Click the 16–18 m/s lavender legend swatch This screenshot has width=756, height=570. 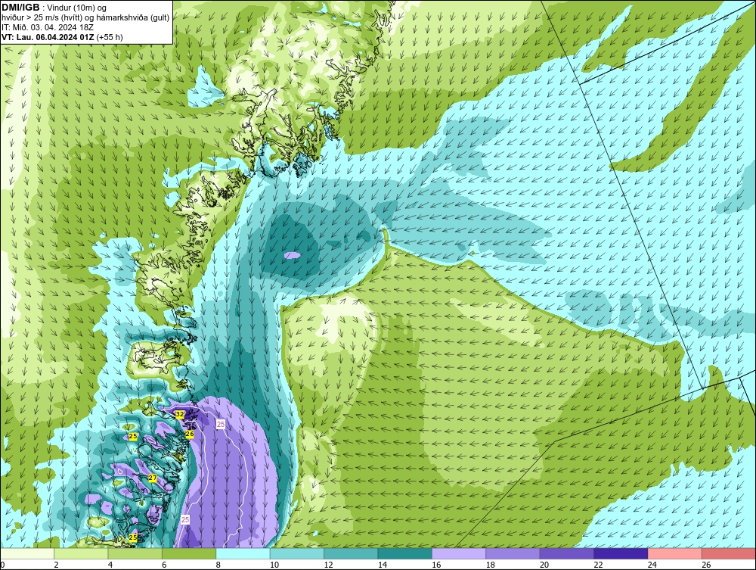pos(459,553)
